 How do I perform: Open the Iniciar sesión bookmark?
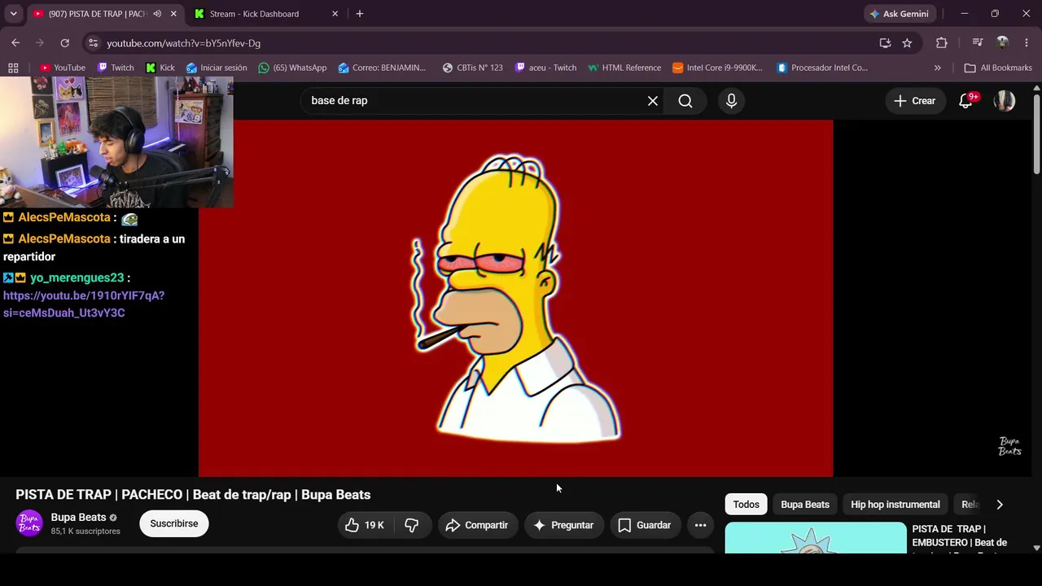point(217,68)
